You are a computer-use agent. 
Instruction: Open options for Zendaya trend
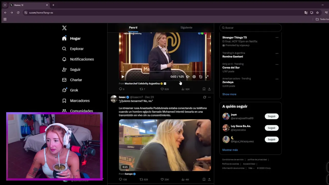point(277,79)
